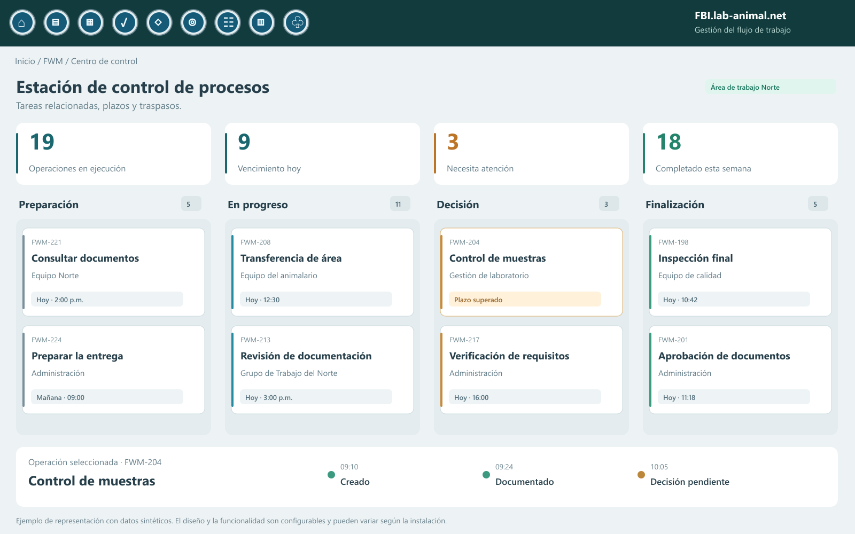Click the Decisión pendiente timeline marker dot

coord(641,475)
